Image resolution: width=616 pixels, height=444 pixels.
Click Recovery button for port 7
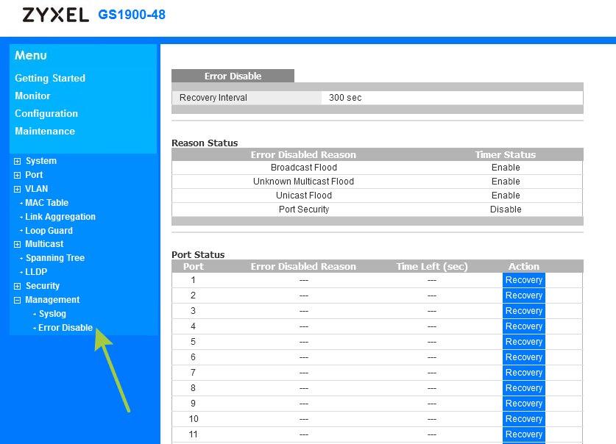(524, 373)
